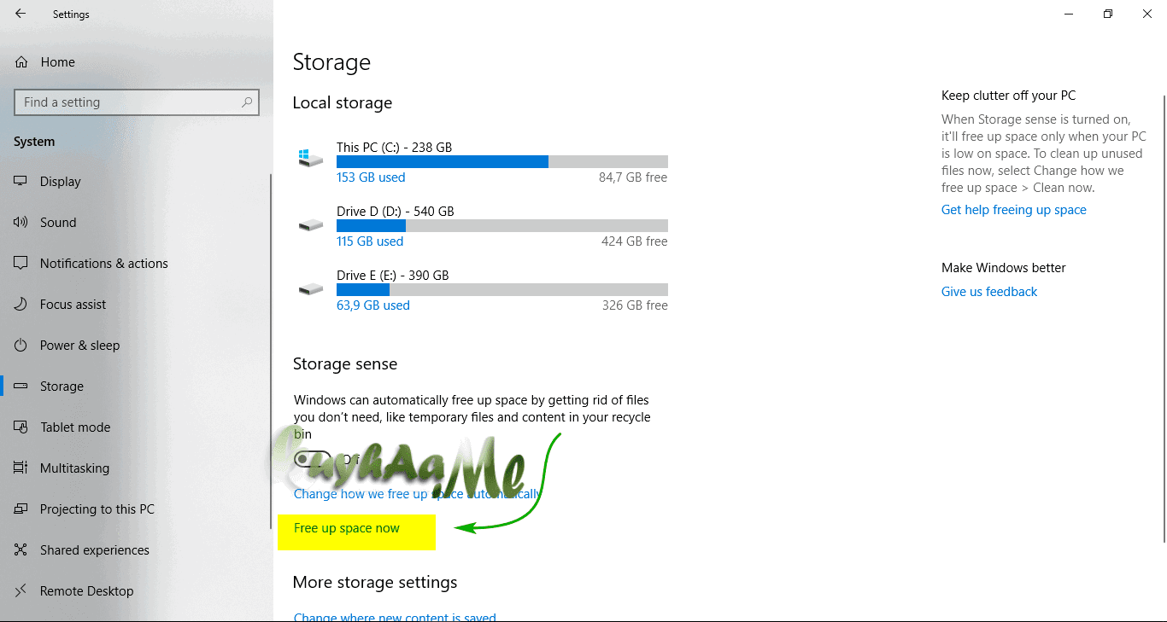Open the Tablet mode page

[75, 427]
